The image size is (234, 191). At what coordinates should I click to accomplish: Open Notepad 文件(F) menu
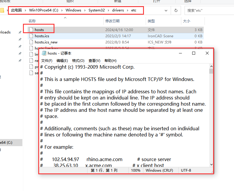pyautogui.click(x=47, y=61)
